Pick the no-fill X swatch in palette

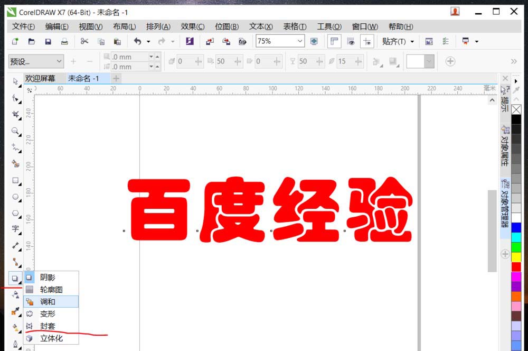click(516, 109)
